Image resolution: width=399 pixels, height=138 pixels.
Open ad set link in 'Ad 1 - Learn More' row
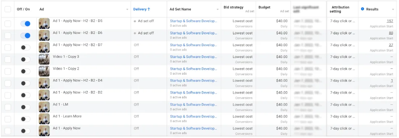[x=194, y=116]
